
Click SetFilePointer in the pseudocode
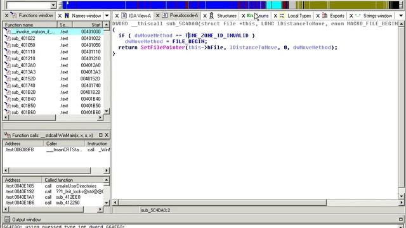tap(163, 47)
